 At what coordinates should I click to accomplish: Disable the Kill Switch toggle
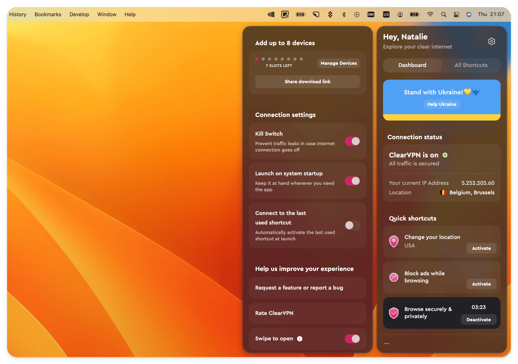(x=352, y=141)
